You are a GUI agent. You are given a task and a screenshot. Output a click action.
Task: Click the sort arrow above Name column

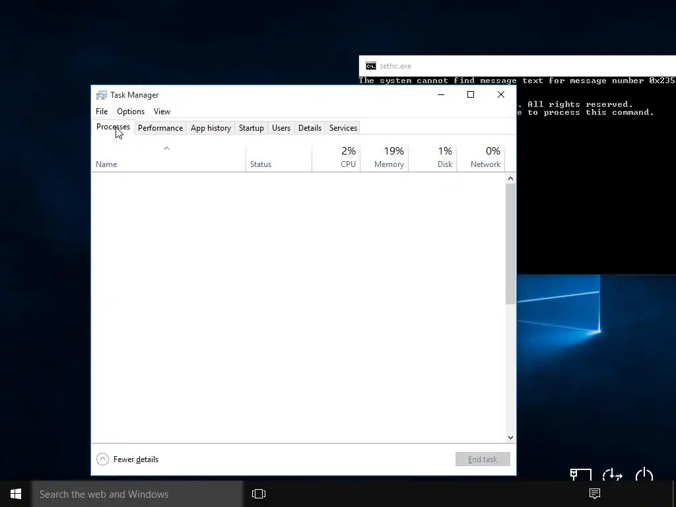click(166, 149)
